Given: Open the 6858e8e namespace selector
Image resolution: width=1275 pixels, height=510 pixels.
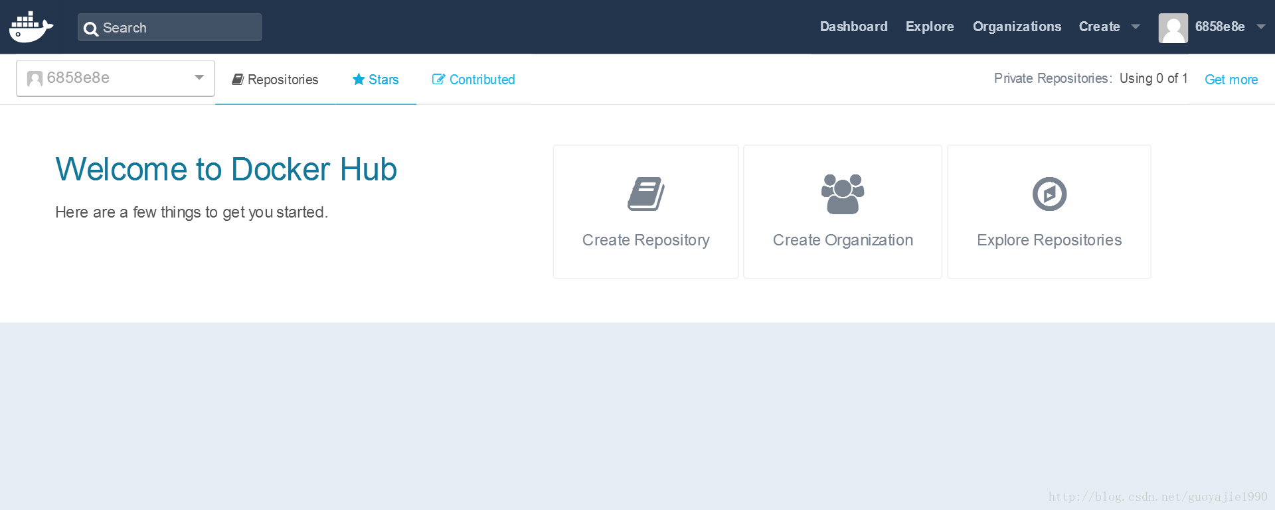Looking at the screenshot, I should tap(116, 78).
